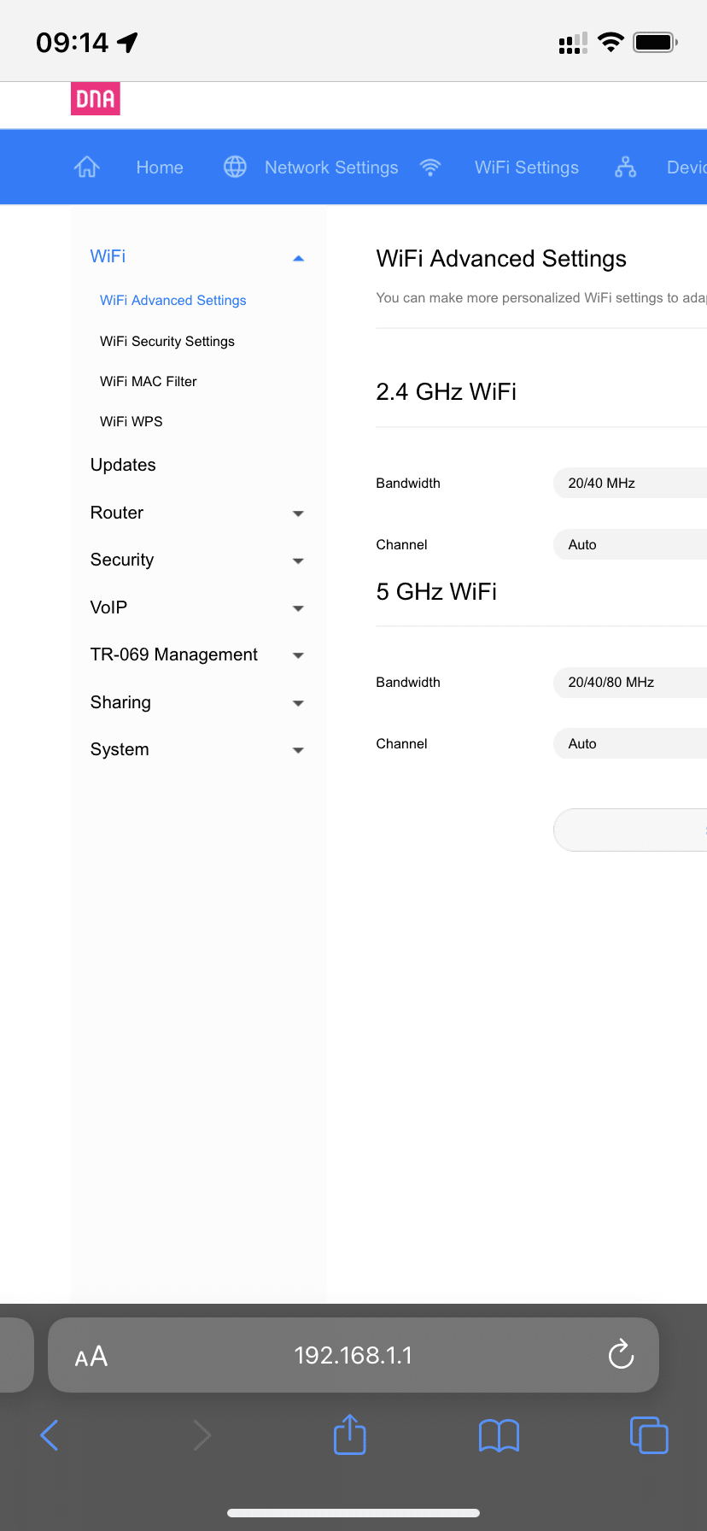The width and height of the screenshot is (707, 1531).
Task: Open Safari bookmarks book icon
Action: [499, 1435]
